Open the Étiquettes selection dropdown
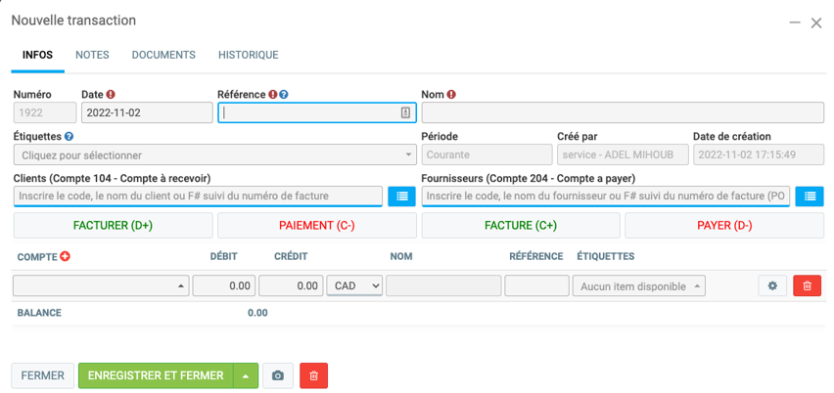 [x=214, y=154]
